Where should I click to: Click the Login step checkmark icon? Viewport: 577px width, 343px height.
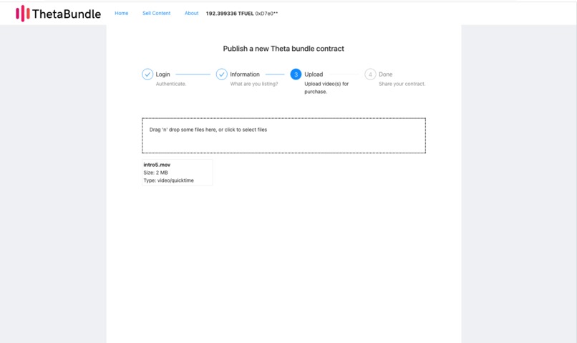pyautogui.click(x=147, y=74)
